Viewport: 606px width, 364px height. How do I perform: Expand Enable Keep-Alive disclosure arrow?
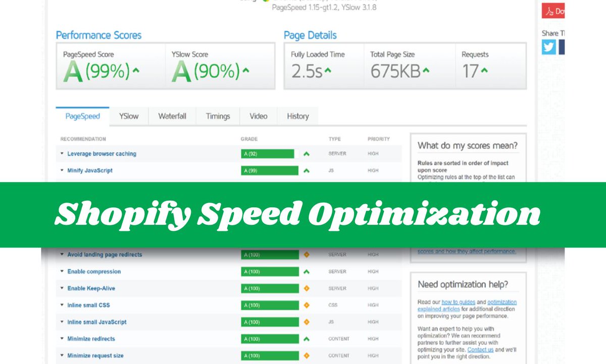coord(62,288)
